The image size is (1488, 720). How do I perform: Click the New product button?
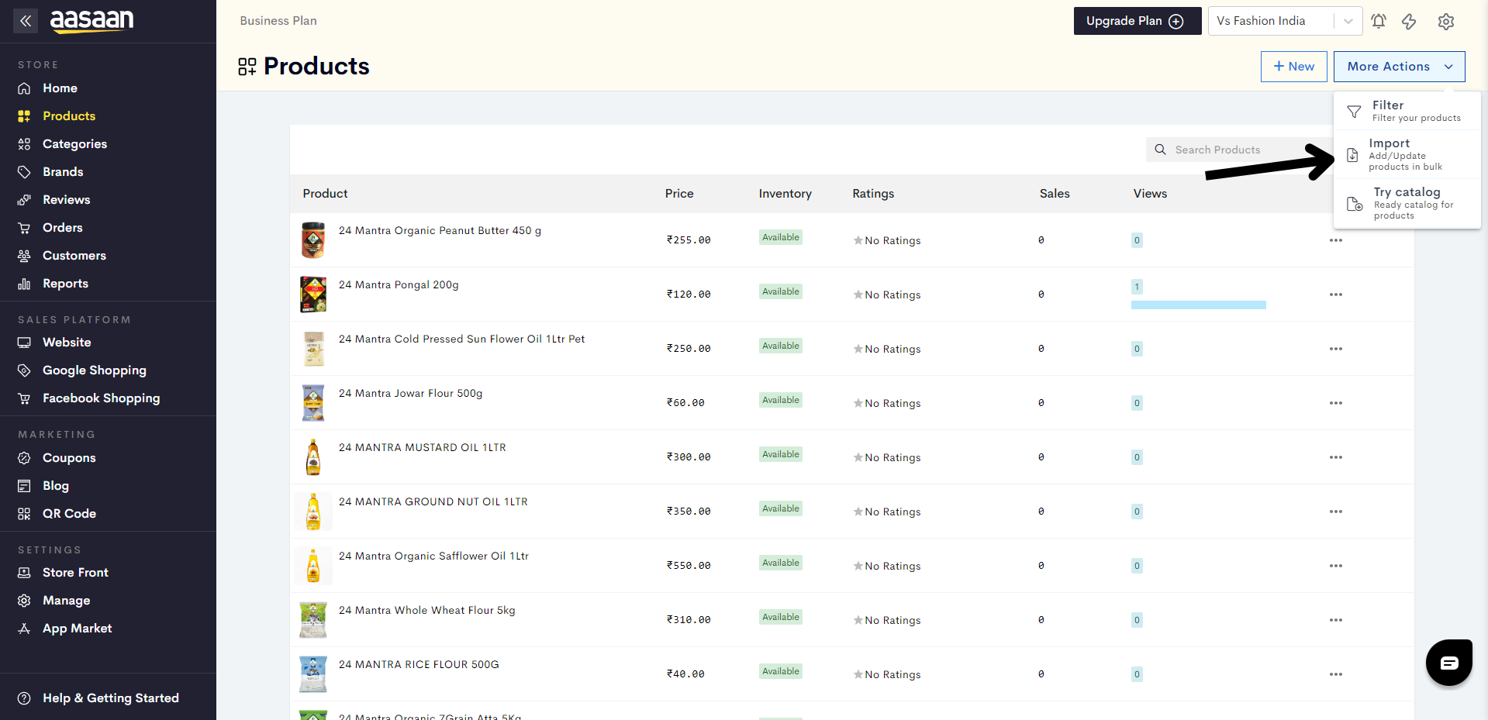coord(1293,67)
